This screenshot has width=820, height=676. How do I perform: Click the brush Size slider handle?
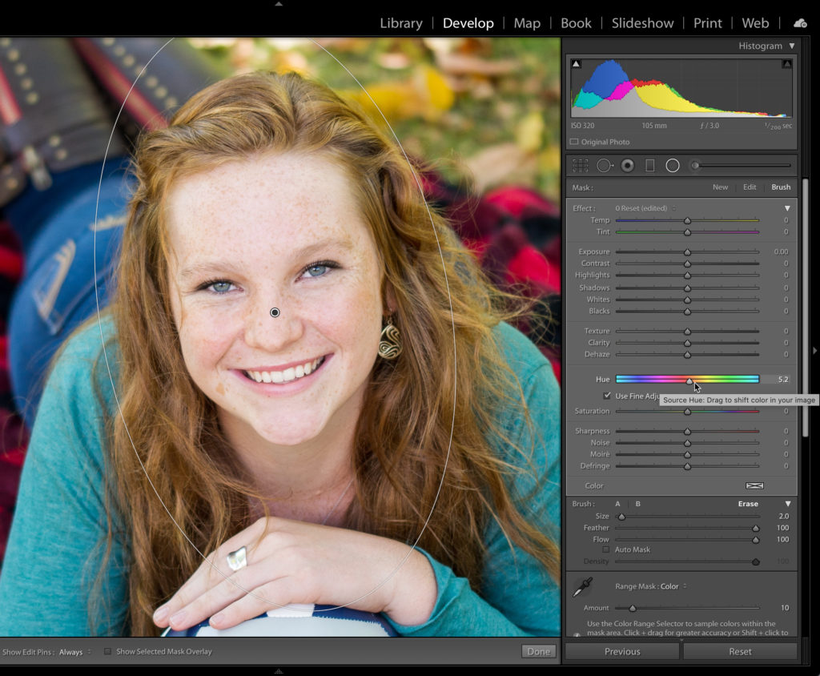621,517
